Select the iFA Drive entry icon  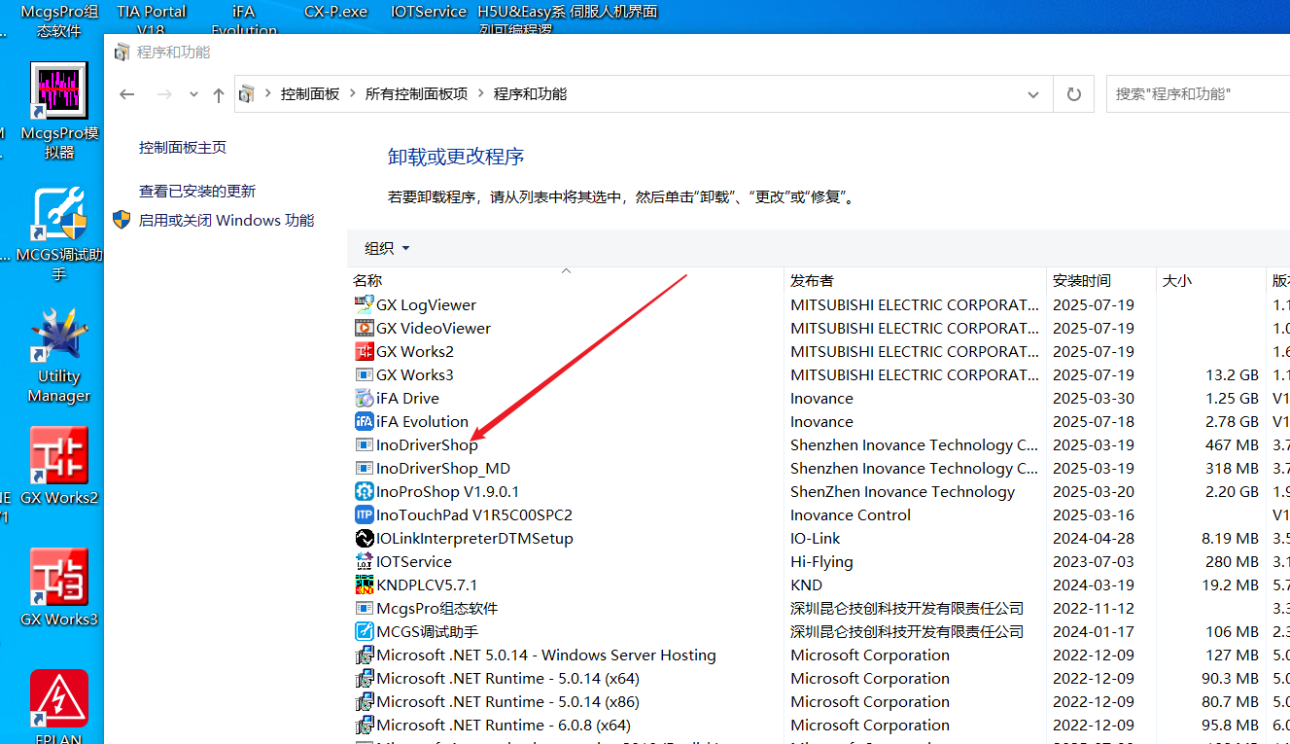365,399
